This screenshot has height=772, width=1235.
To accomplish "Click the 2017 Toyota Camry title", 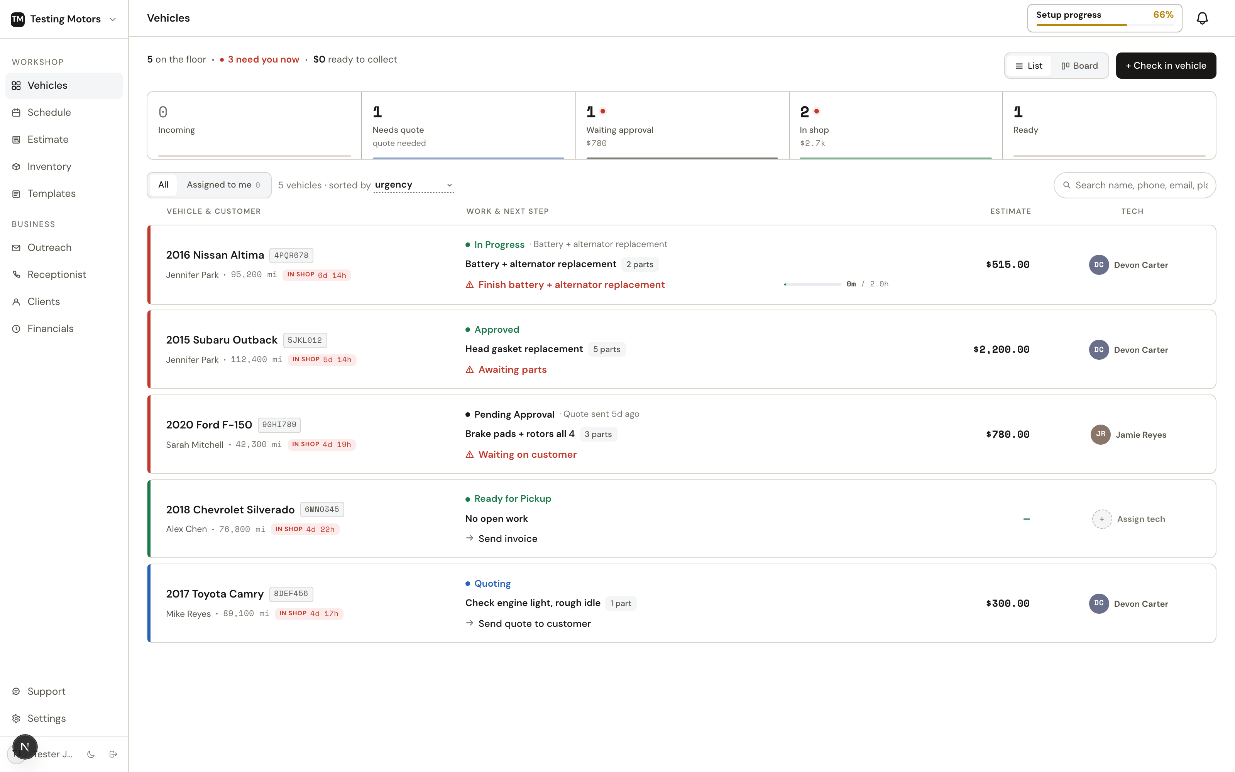I will (x=215, y=594).
